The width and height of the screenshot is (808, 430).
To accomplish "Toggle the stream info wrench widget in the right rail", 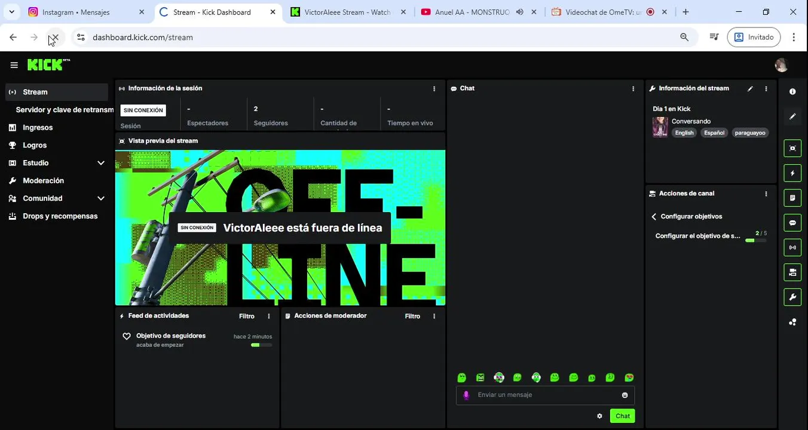I will tap(792, 297).
